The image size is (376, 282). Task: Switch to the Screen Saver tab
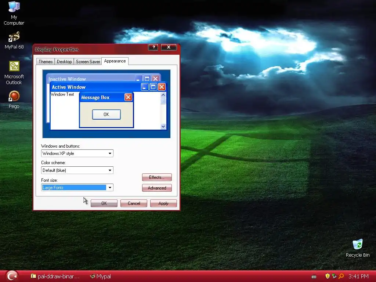pos(88,62)
